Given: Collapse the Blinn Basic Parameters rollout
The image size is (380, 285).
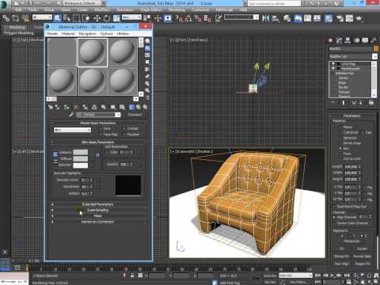Looking at the screenshot, I should tap(97, 142).
